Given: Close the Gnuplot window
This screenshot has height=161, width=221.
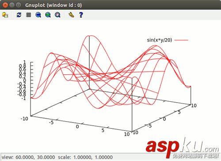Looking at the screenshot, I should (5, 5).
